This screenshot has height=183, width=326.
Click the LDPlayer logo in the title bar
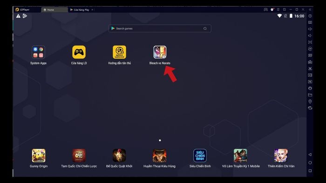17,10
